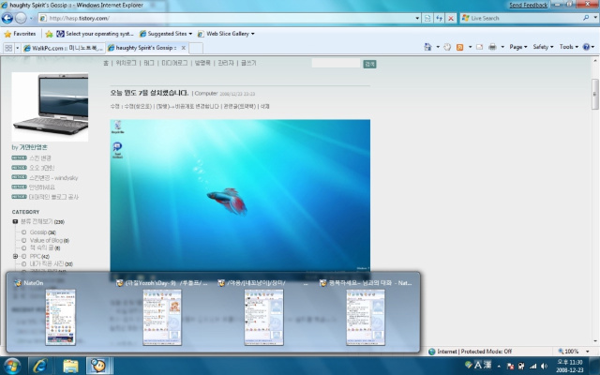Select the fourth NateOn chat preview
600x375 pixels.
[x=366, y=317]
